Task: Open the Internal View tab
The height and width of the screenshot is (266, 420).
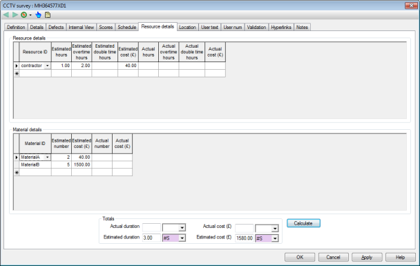Action: 81,28
